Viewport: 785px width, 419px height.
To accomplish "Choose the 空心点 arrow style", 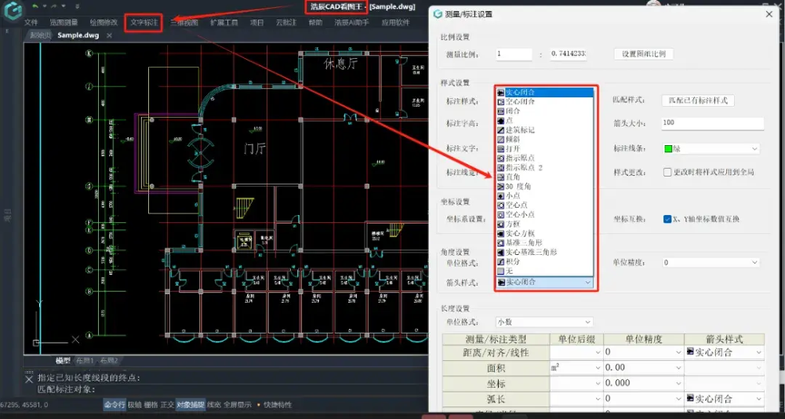I will pos(545,205).
